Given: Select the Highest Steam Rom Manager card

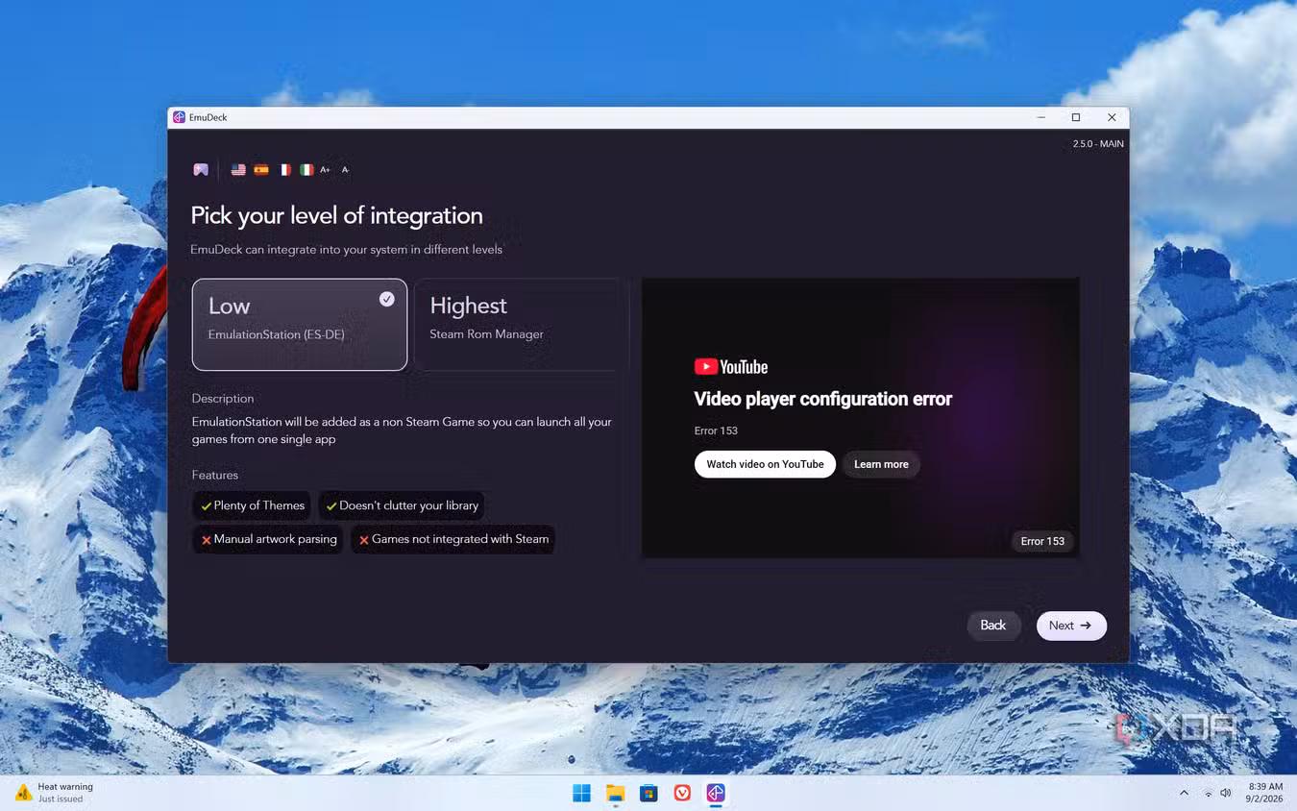Looking at the screenshot, I should pyautogui.click(x=521, y=325).
